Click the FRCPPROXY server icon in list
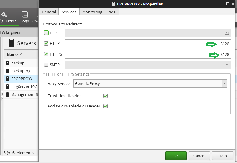237x163 pixels. coord(8,79)
